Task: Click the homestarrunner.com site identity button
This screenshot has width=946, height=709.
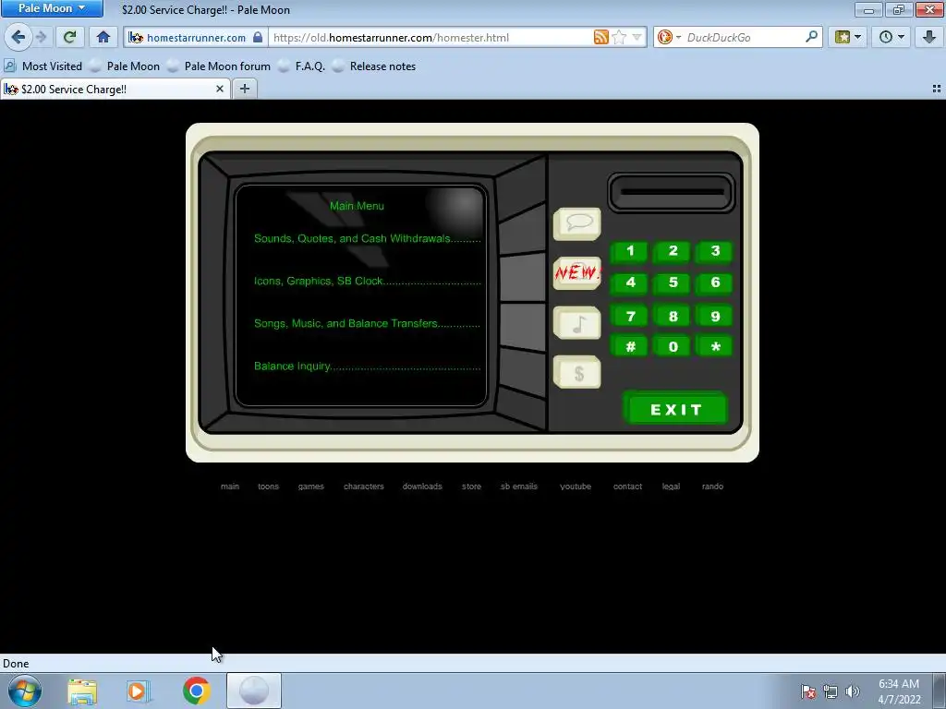Action: click(x=196, y=37)
